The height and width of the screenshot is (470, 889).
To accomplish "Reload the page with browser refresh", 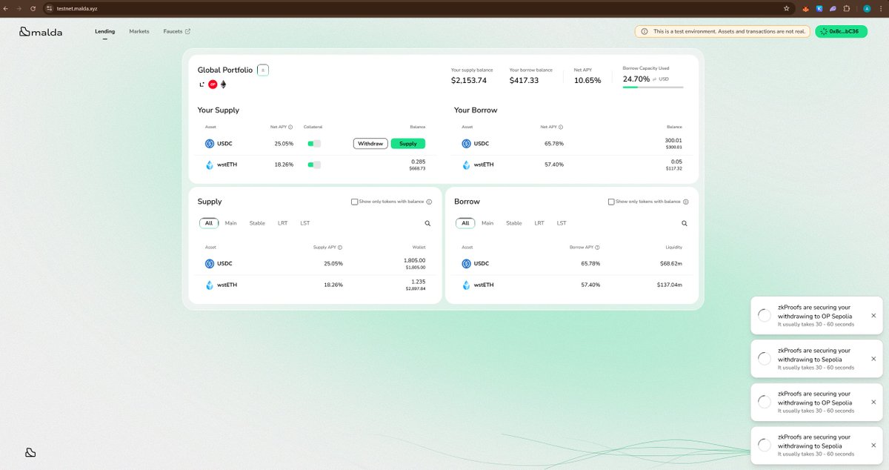I will coord(33,8).
